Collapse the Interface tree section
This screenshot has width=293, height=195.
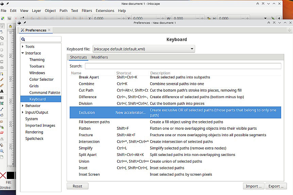[x=23, y=53]
